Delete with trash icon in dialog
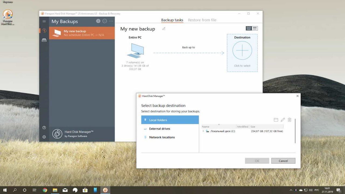345x194 pixels. coord(289,120)
